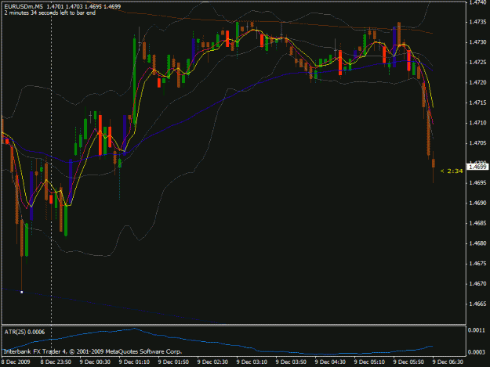Image resolution: width=490 pixels, height=367 pixels.
Task: Click the '9 Dec 01:50' time label
Action: [173, 362]
